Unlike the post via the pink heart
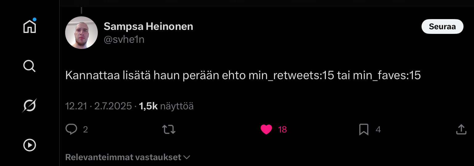Screen dimensions: 474x166 point(266,130)
